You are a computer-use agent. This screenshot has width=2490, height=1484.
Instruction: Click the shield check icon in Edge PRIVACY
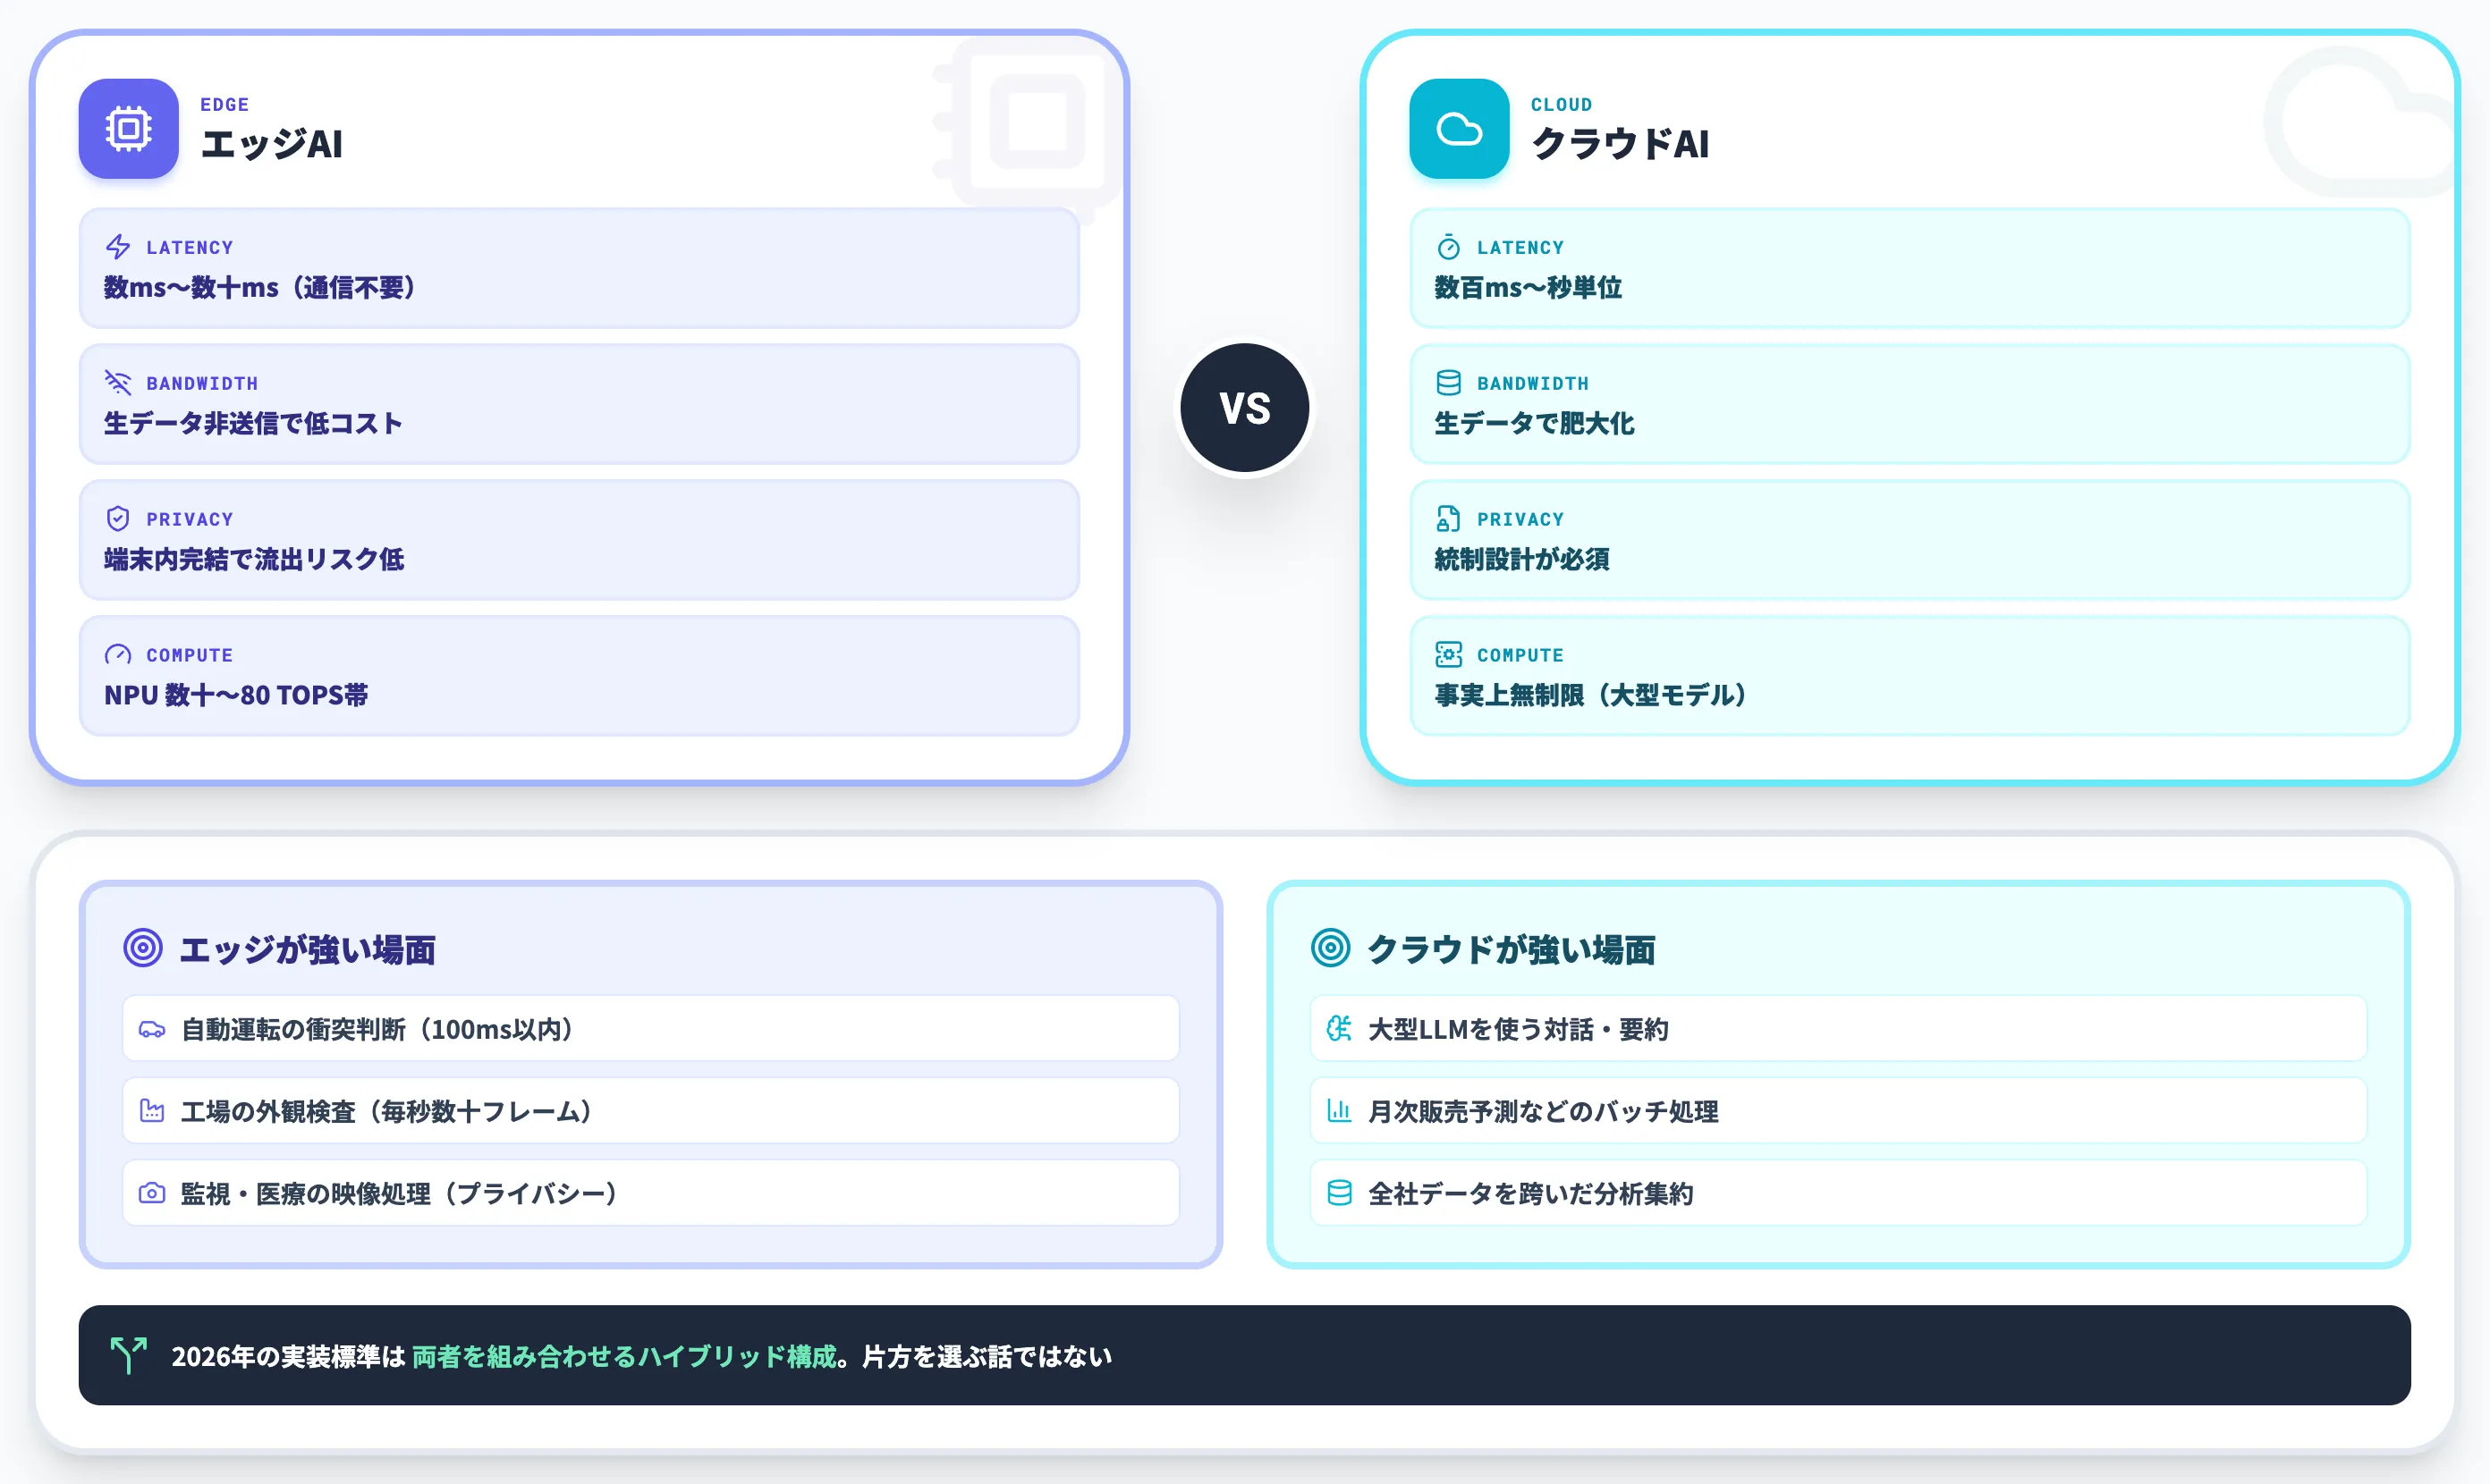click(118, 519)
